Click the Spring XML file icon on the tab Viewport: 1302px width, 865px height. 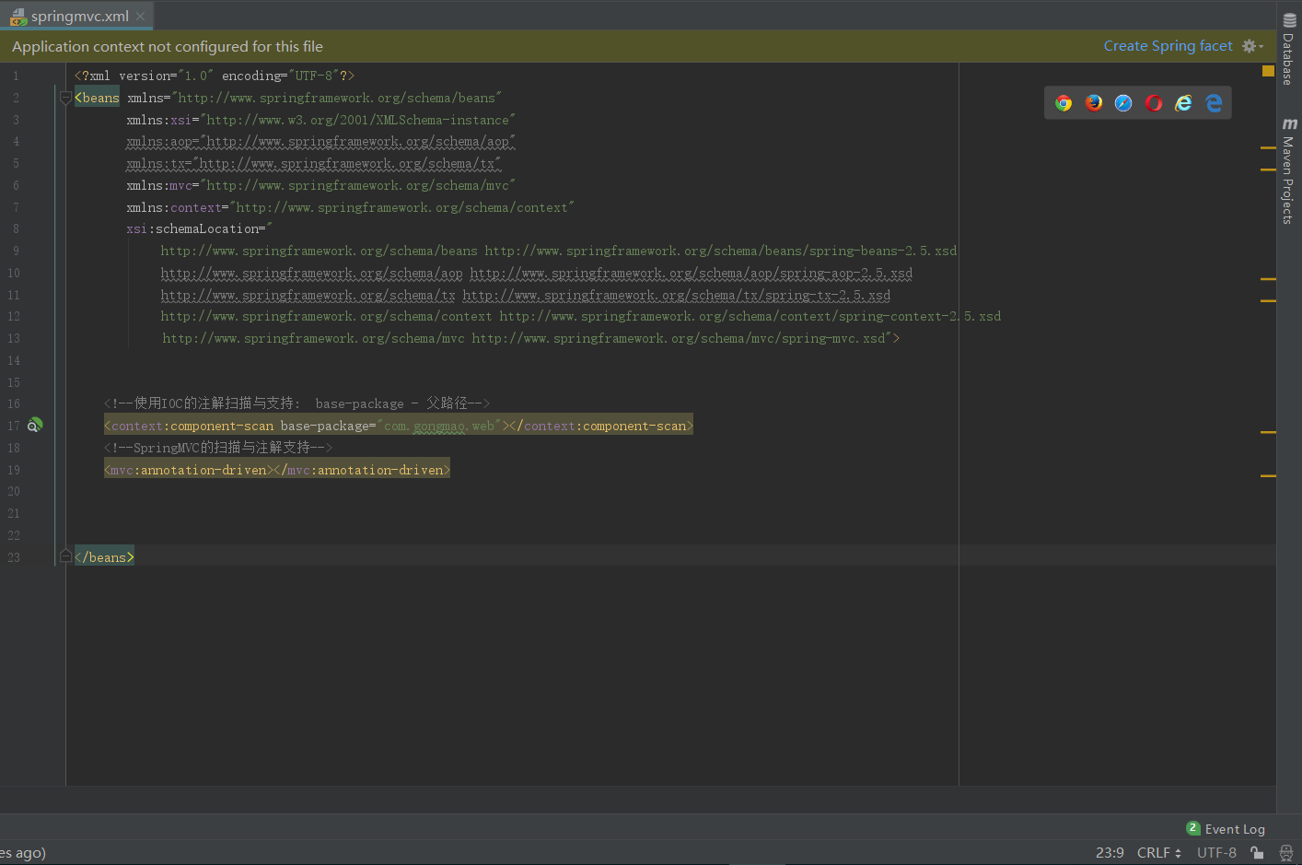tap(18, 17)
